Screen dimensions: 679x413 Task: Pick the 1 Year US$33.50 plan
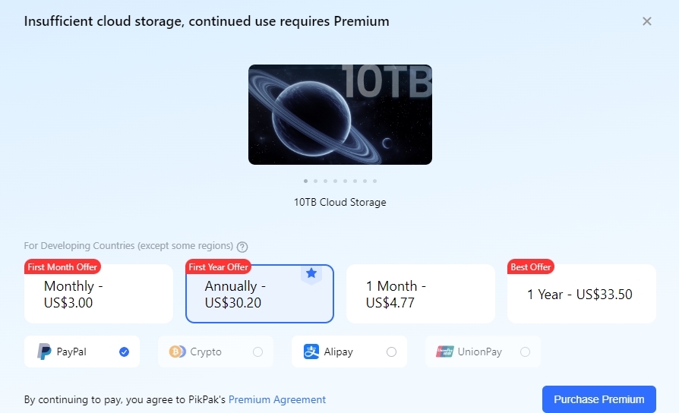(x=581, y=295)
